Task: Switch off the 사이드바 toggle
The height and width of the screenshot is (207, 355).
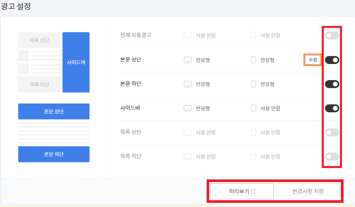Action: tap(332, 108)
